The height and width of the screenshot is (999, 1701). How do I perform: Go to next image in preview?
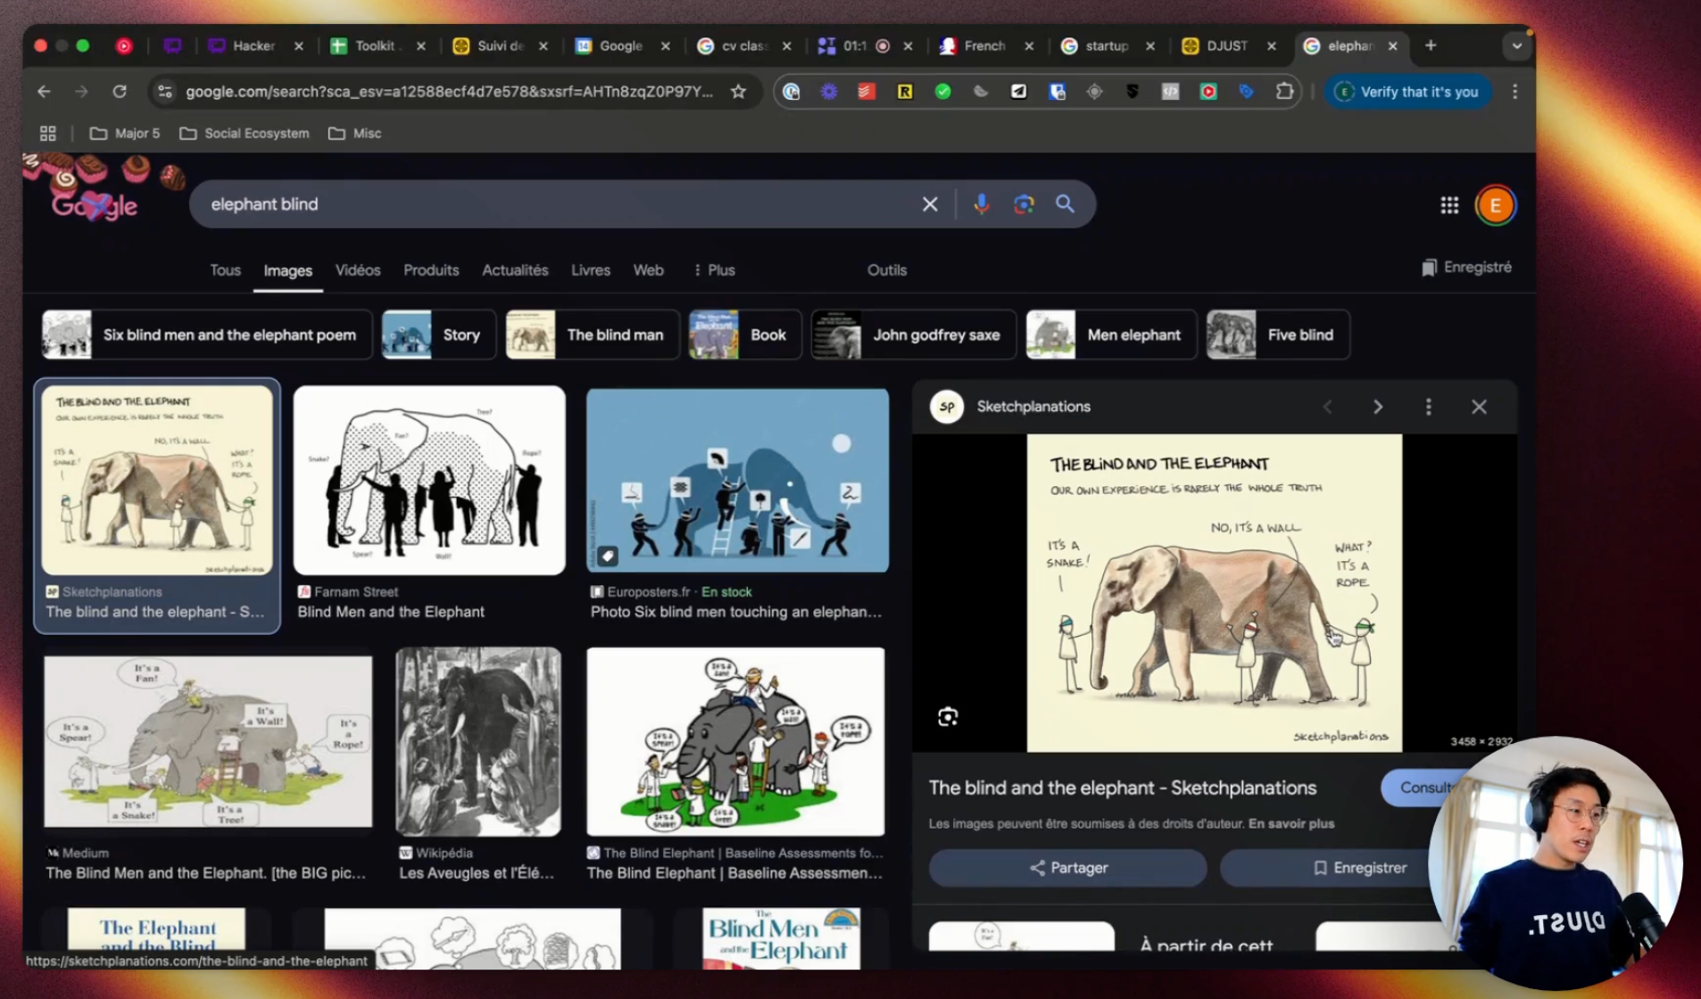[x=1378, y=407]
